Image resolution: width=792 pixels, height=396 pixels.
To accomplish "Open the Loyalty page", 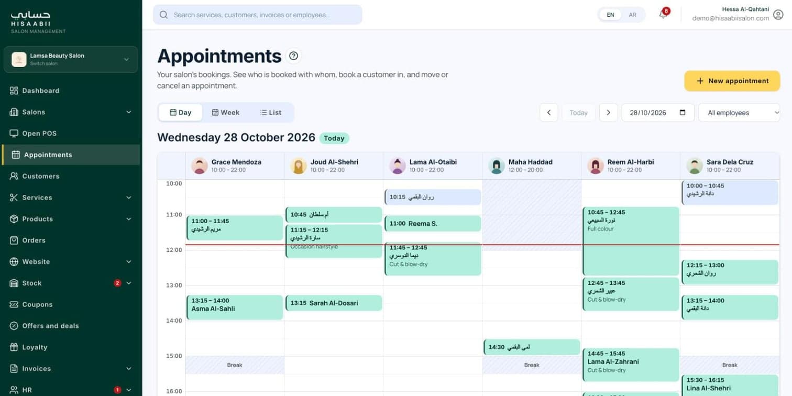I will [71, 347].
